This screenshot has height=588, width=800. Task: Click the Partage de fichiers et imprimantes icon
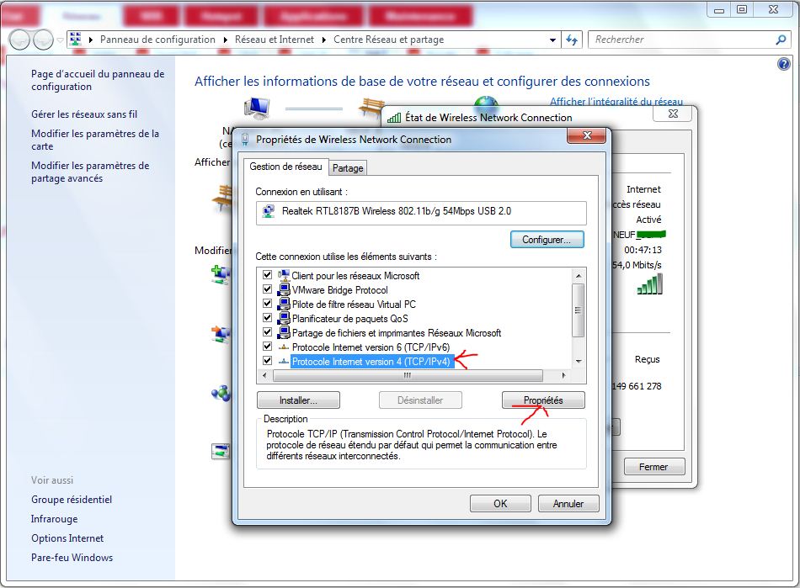284,333
